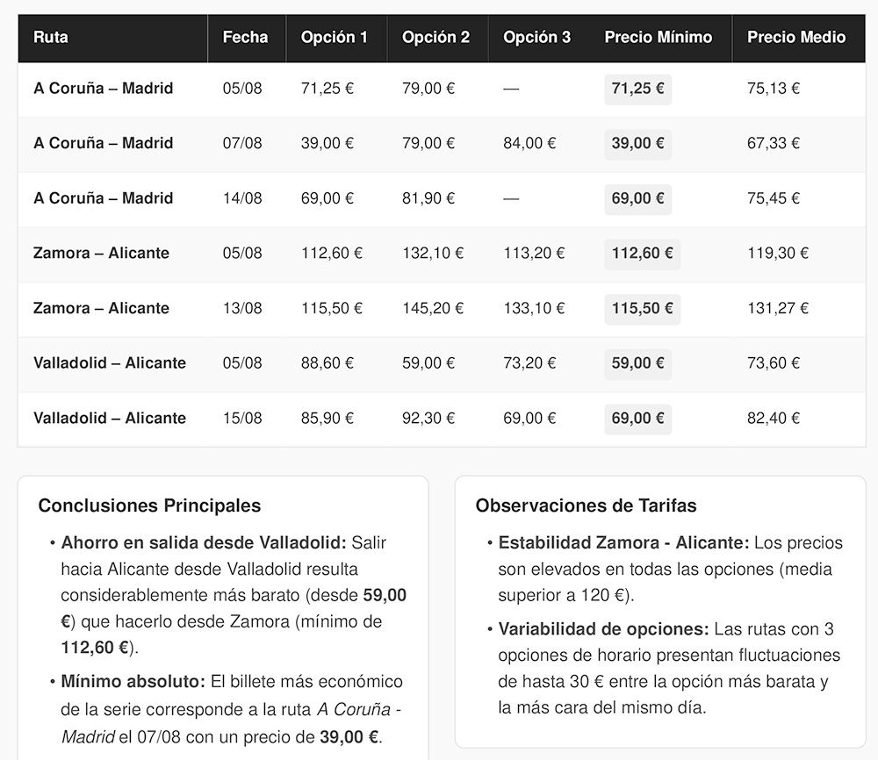Click the Conclusiones Principales heading

[149, 505]
